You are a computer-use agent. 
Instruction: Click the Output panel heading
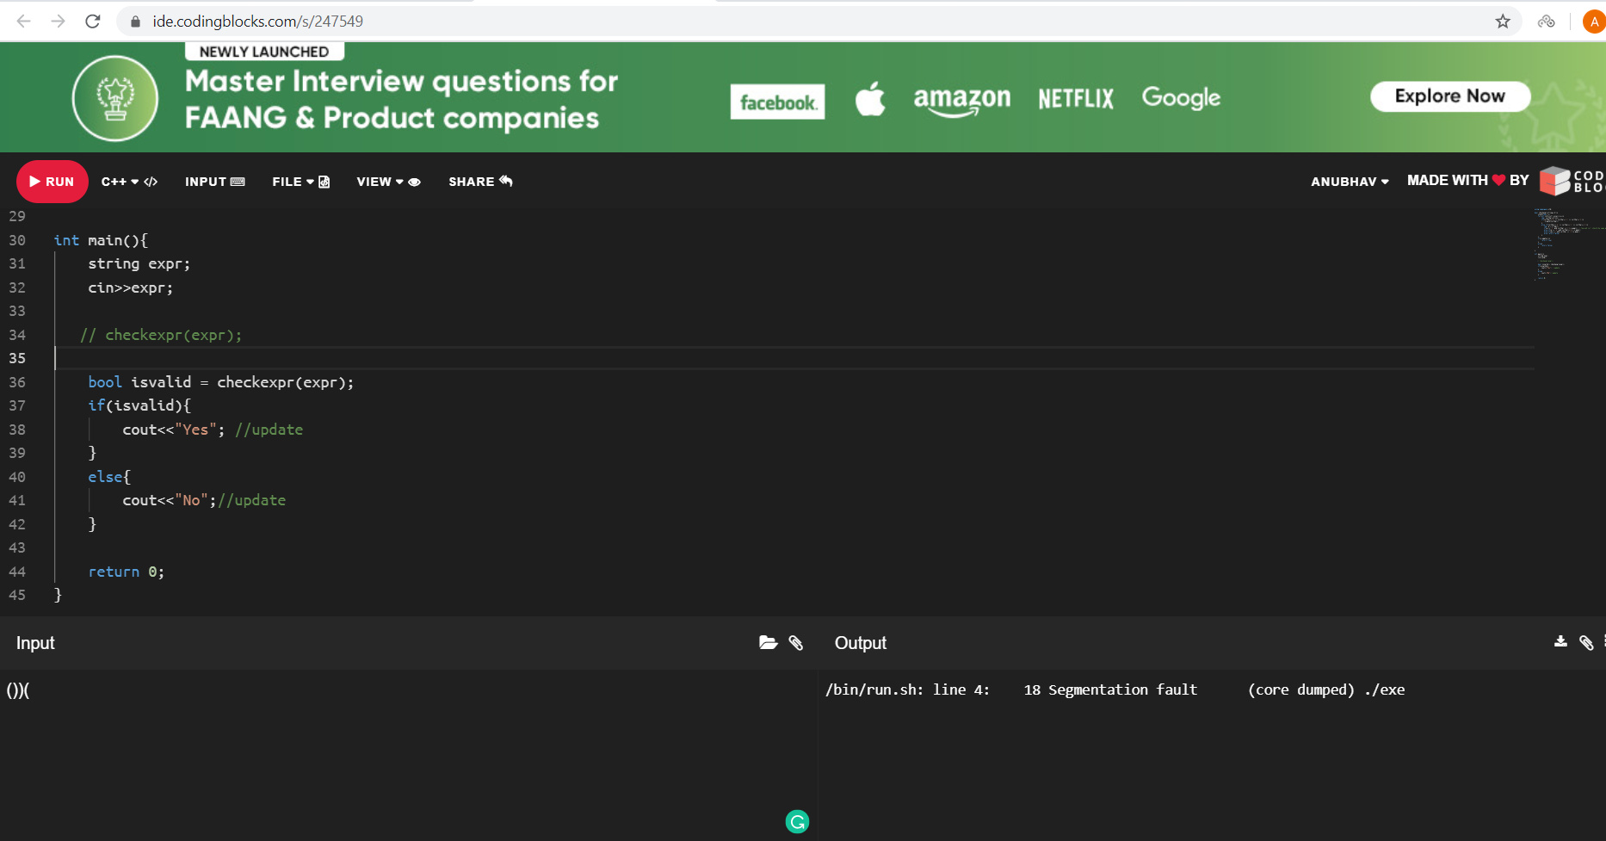tap(861, 643)
